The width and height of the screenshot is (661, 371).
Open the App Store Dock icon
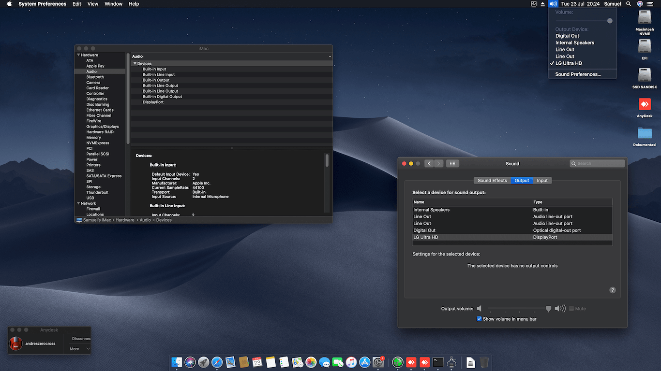365,362
